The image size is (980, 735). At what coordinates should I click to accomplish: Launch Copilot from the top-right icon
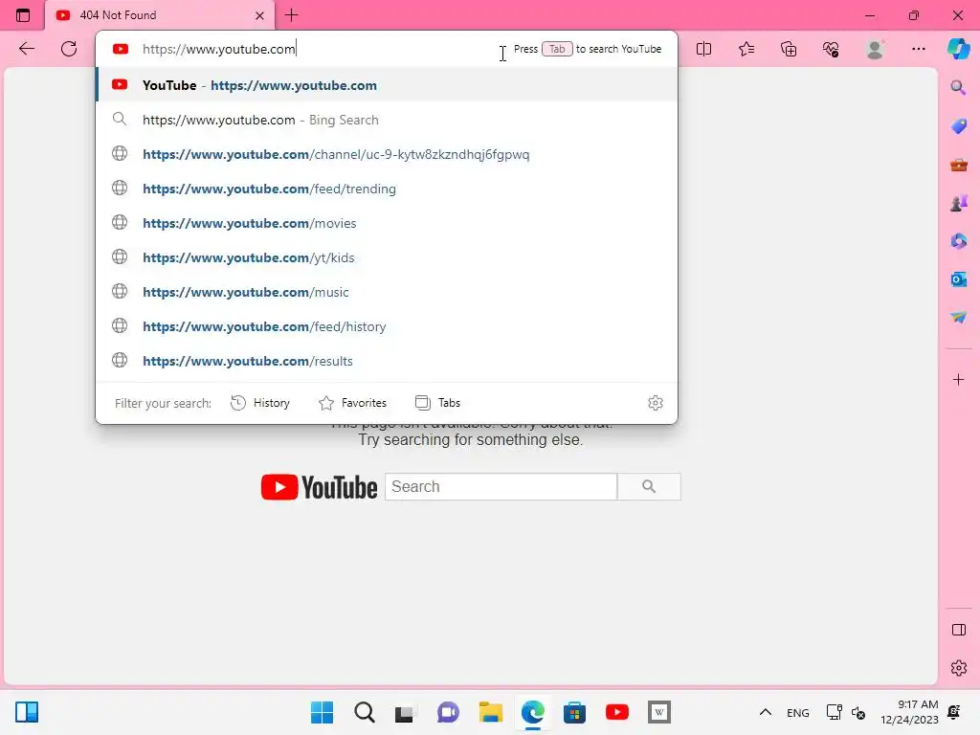tap(958, 49)
